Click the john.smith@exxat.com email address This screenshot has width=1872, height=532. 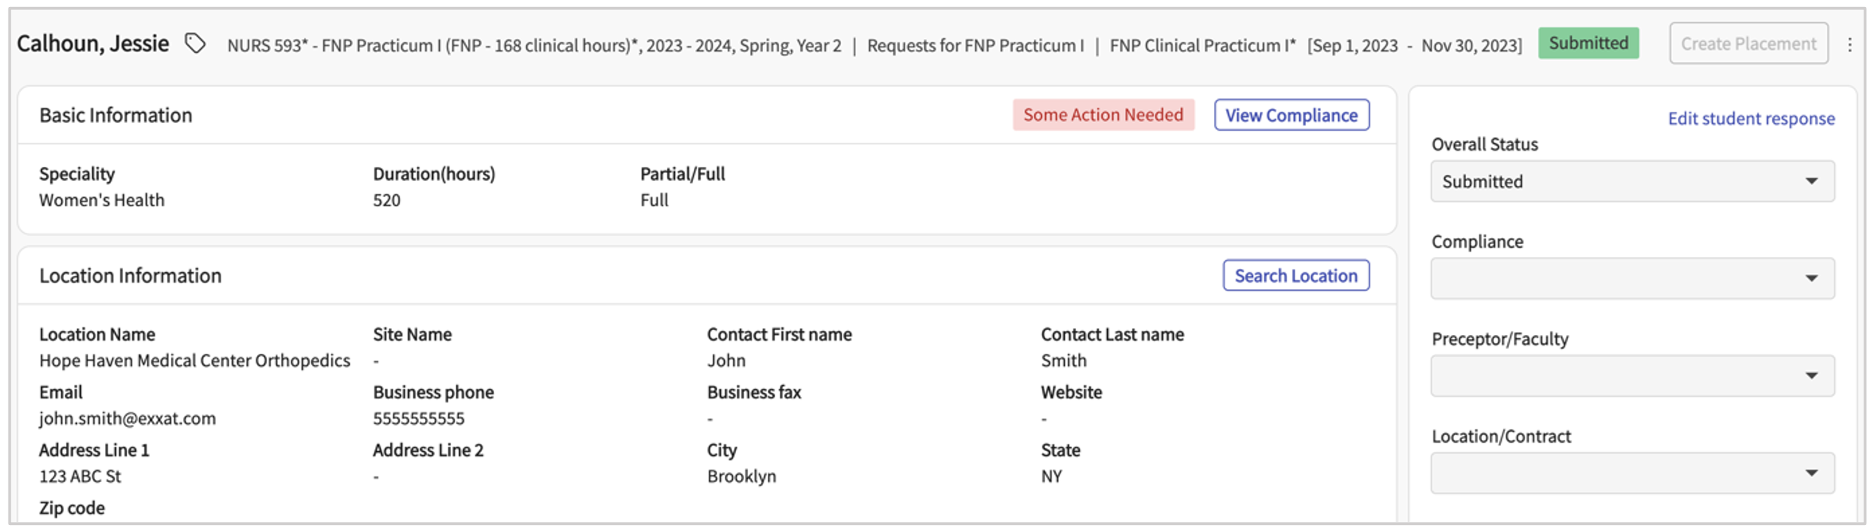point(127,419)
